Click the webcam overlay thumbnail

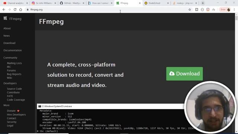(210, 107)
